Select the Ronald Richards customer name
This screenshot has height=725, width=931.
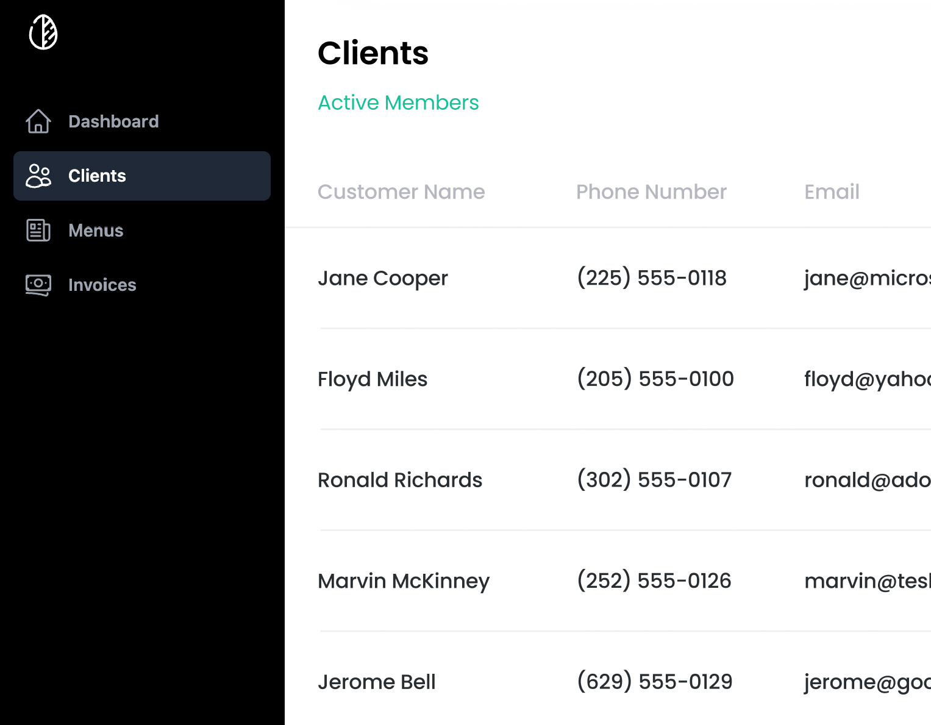click(400, 480)
